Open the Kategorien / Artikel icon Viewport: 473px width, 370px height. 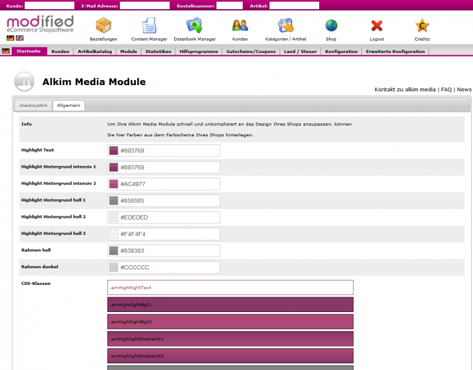(286, 25)
